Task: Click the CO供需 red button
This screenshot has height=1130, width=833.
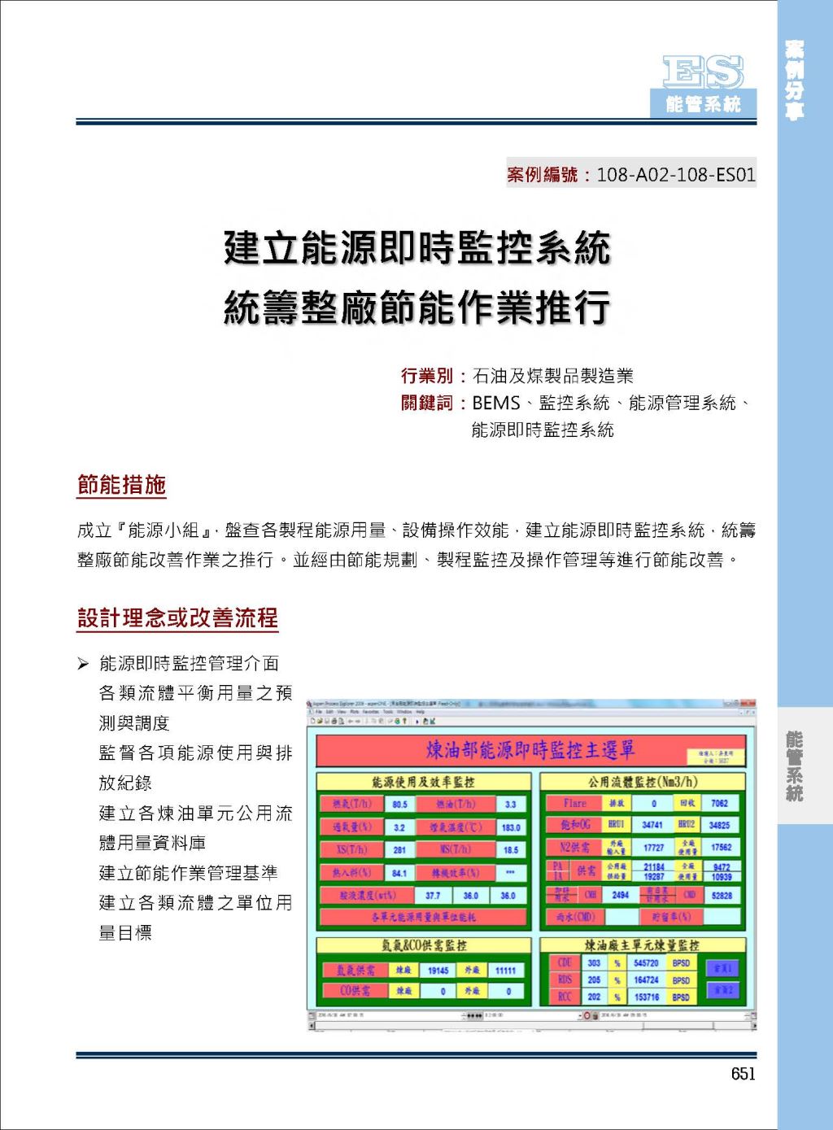Action: click(355, 991)
